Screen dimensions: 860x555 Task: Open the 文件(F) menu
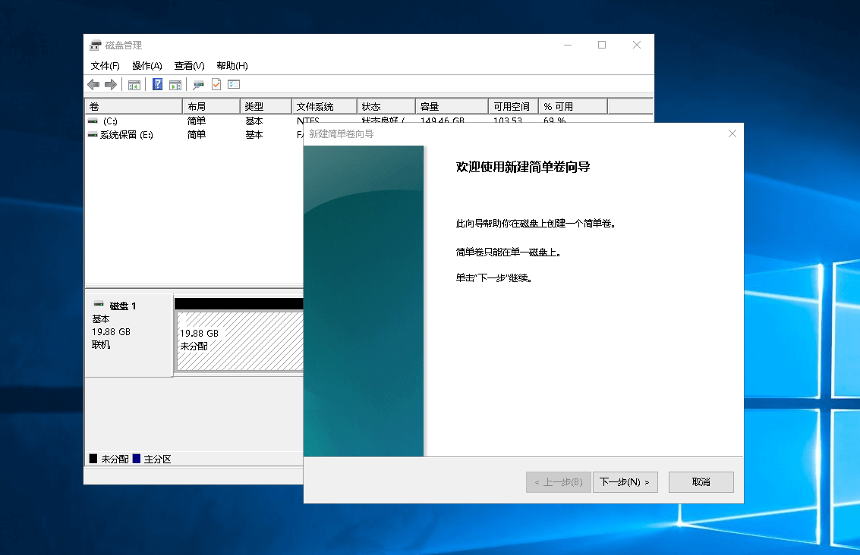[105, 66]
